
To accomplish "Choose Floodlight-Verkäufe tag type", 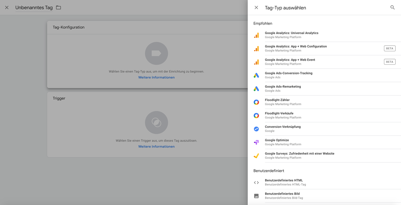I will 324,115.
